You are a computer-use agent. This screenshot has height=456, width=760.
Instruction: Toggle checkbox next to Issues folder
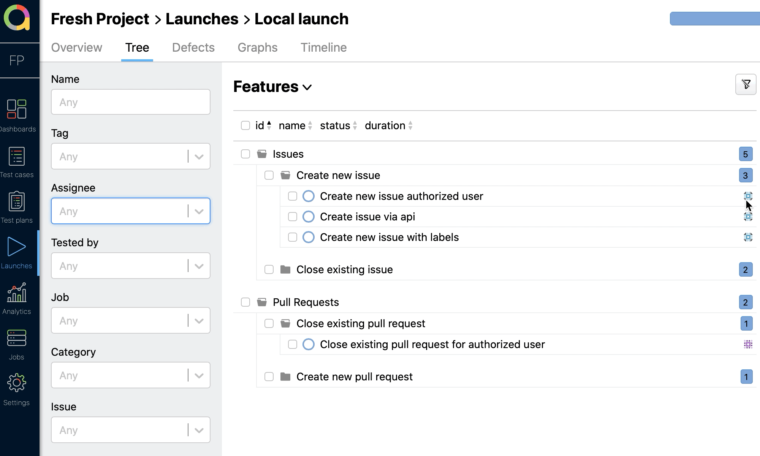coord(245,154)
